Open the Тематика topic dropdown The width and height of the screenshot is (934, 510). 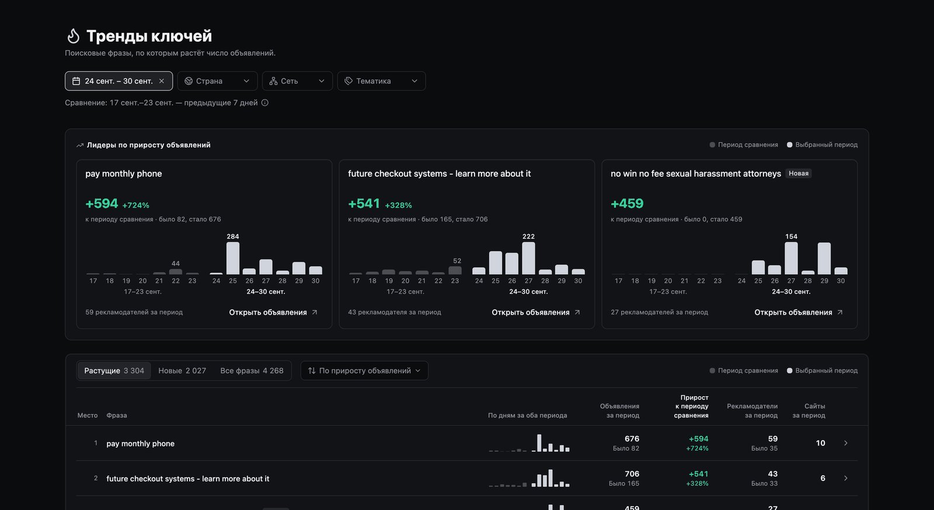coord(381,81)
